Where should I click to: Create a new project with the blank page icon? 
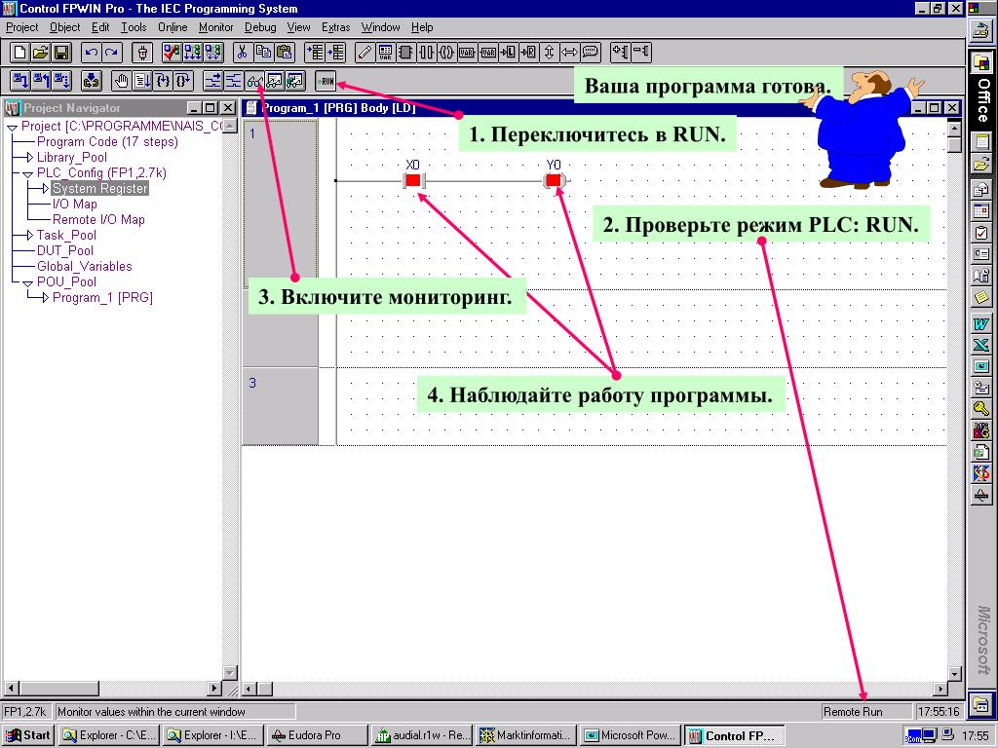(x=19, y=53)
